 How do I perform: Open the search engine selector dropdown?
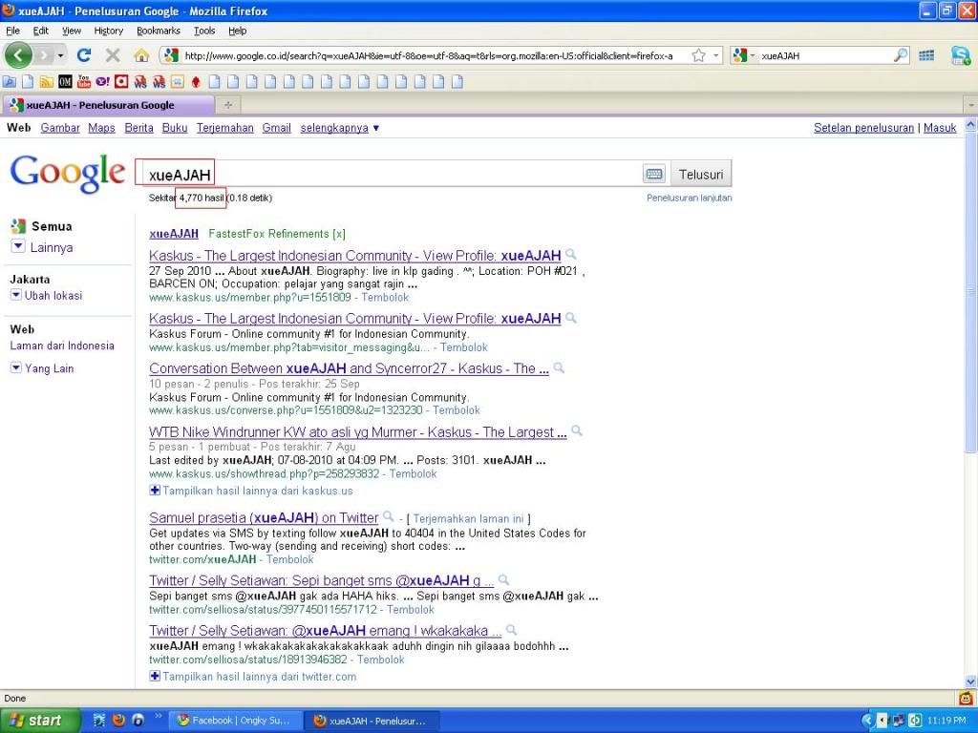coord(745,55)
